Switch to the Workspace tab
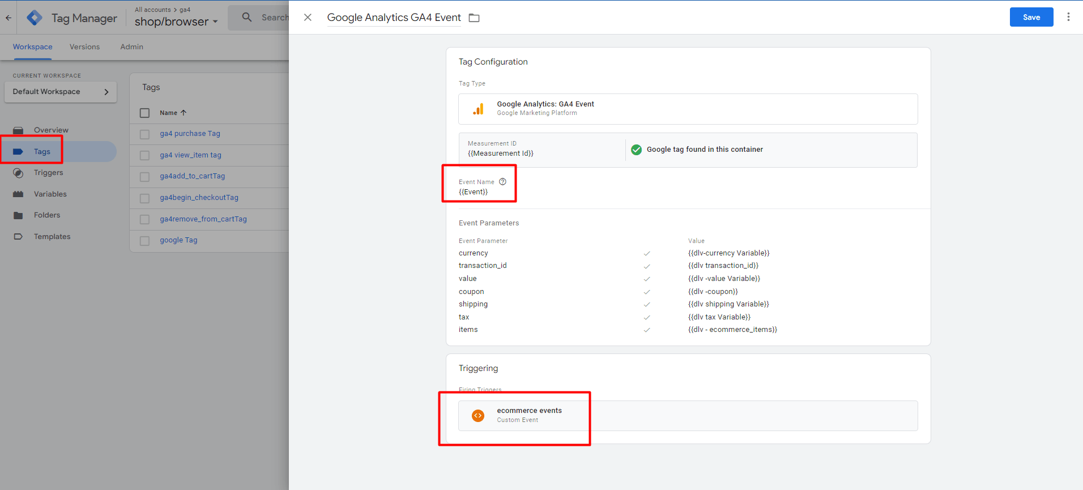The height and width of the screenshot is (490, 1083). point(32,47)
